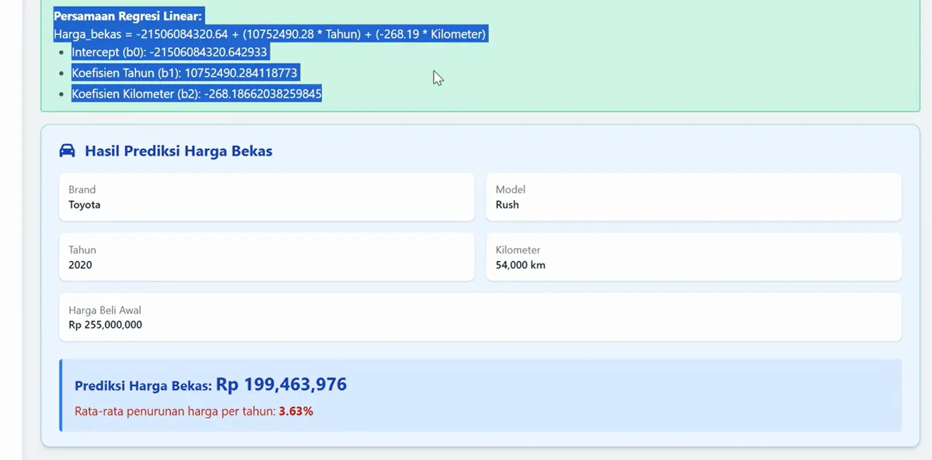Click the car icon beside Hasil Prediksi heading
This screenshot has height=460, width=932.
(x=67, y=151)
